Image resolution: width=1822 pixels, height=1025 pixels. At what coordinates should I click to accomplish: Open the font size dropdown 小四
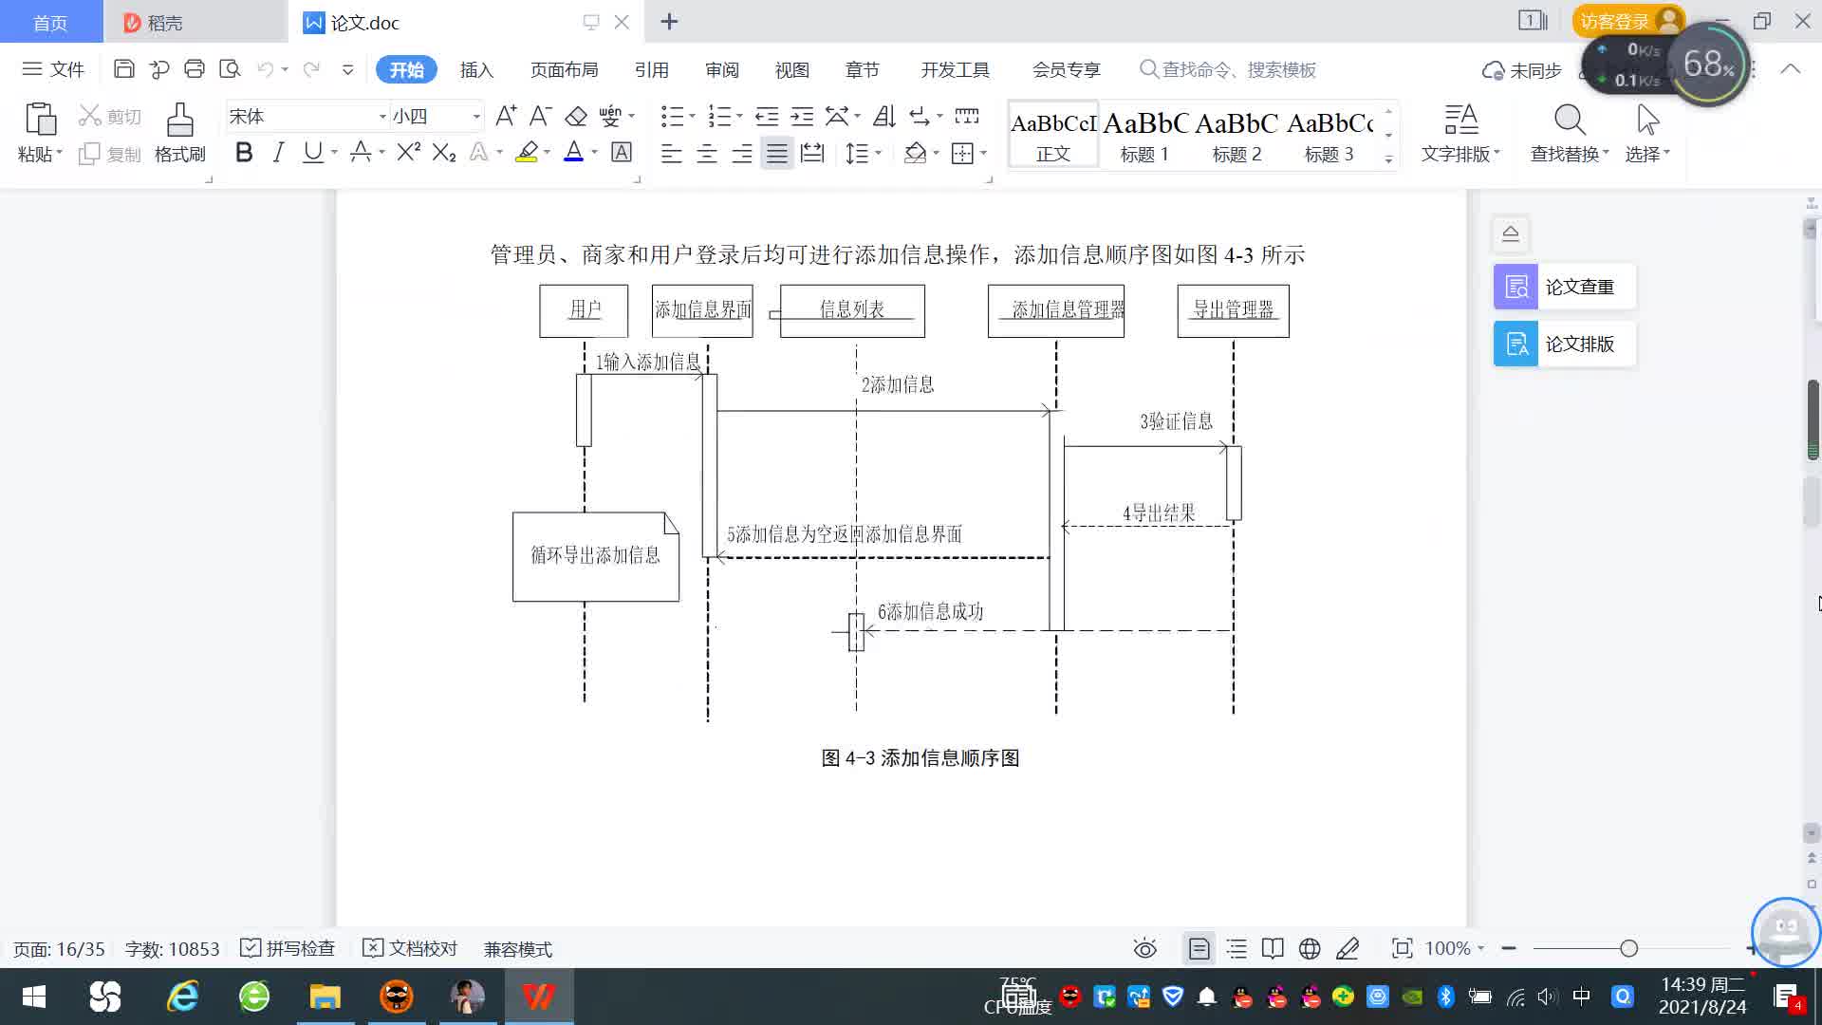pos(476,116)
